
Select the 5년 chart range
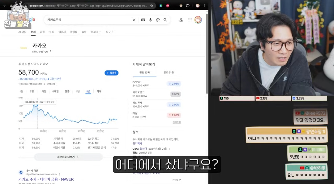[x=88, y=91]
